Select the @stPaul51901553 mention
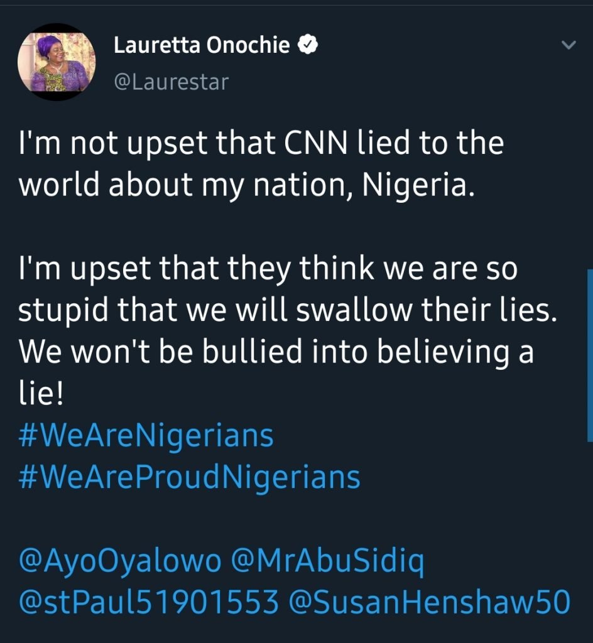Image resolution: width=593 pixels, height=643 pixels. click(148, 603)
